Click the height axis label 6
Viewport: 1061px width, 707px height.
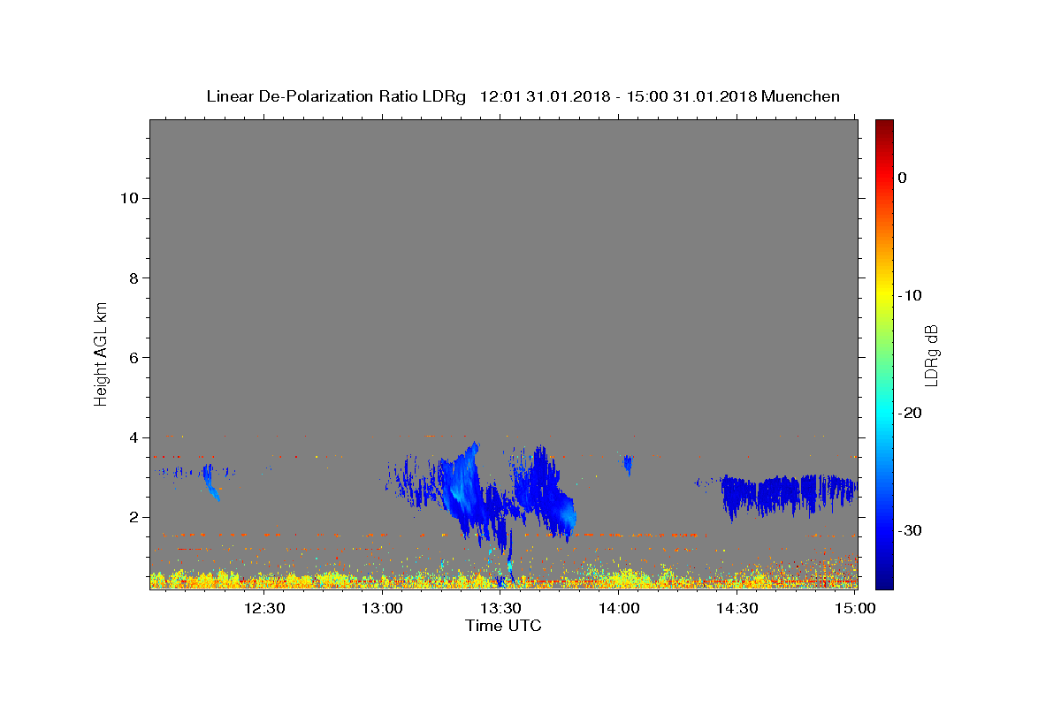[132, 357]
